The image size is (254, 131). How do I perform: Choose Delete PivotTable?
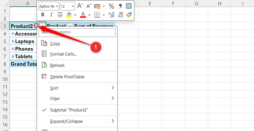pos(77,77)
